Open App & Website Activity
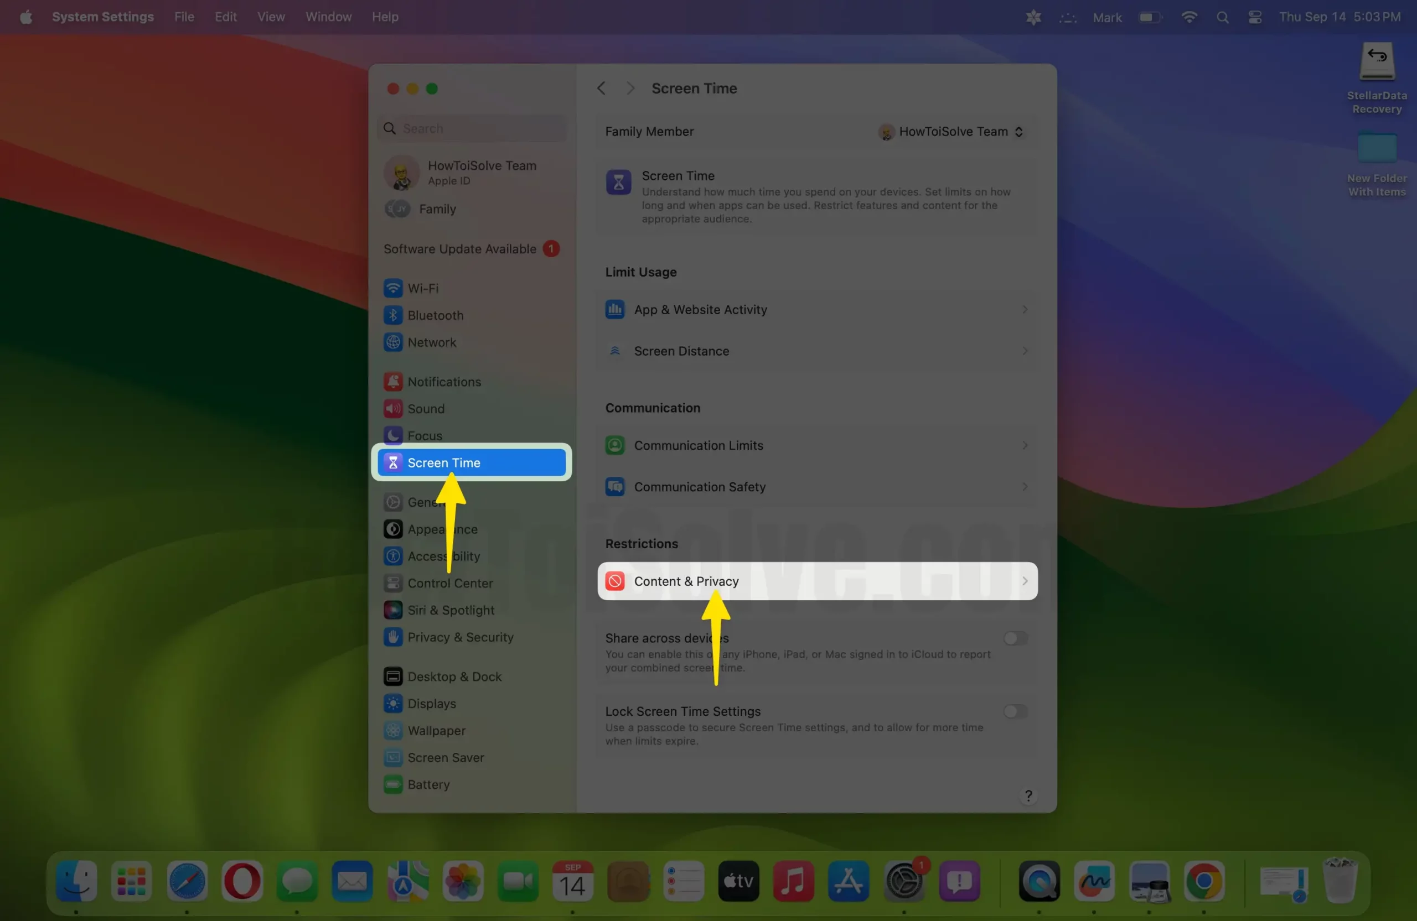The height and width of the screenshot is (921, 1417). pyautogui.click(x=817, y=309)
